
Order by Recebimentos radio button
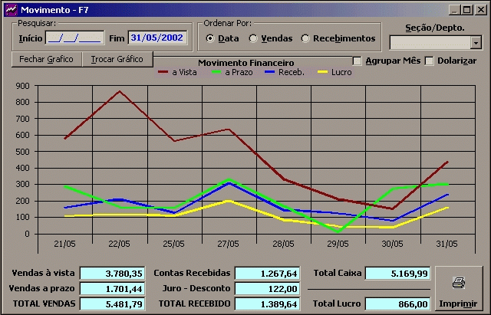point(306,38)
